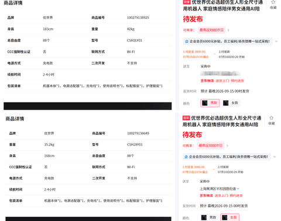Select the 男款 option in the 183cm listing
The image size is (281, 221).
click(x=210, y=103)
